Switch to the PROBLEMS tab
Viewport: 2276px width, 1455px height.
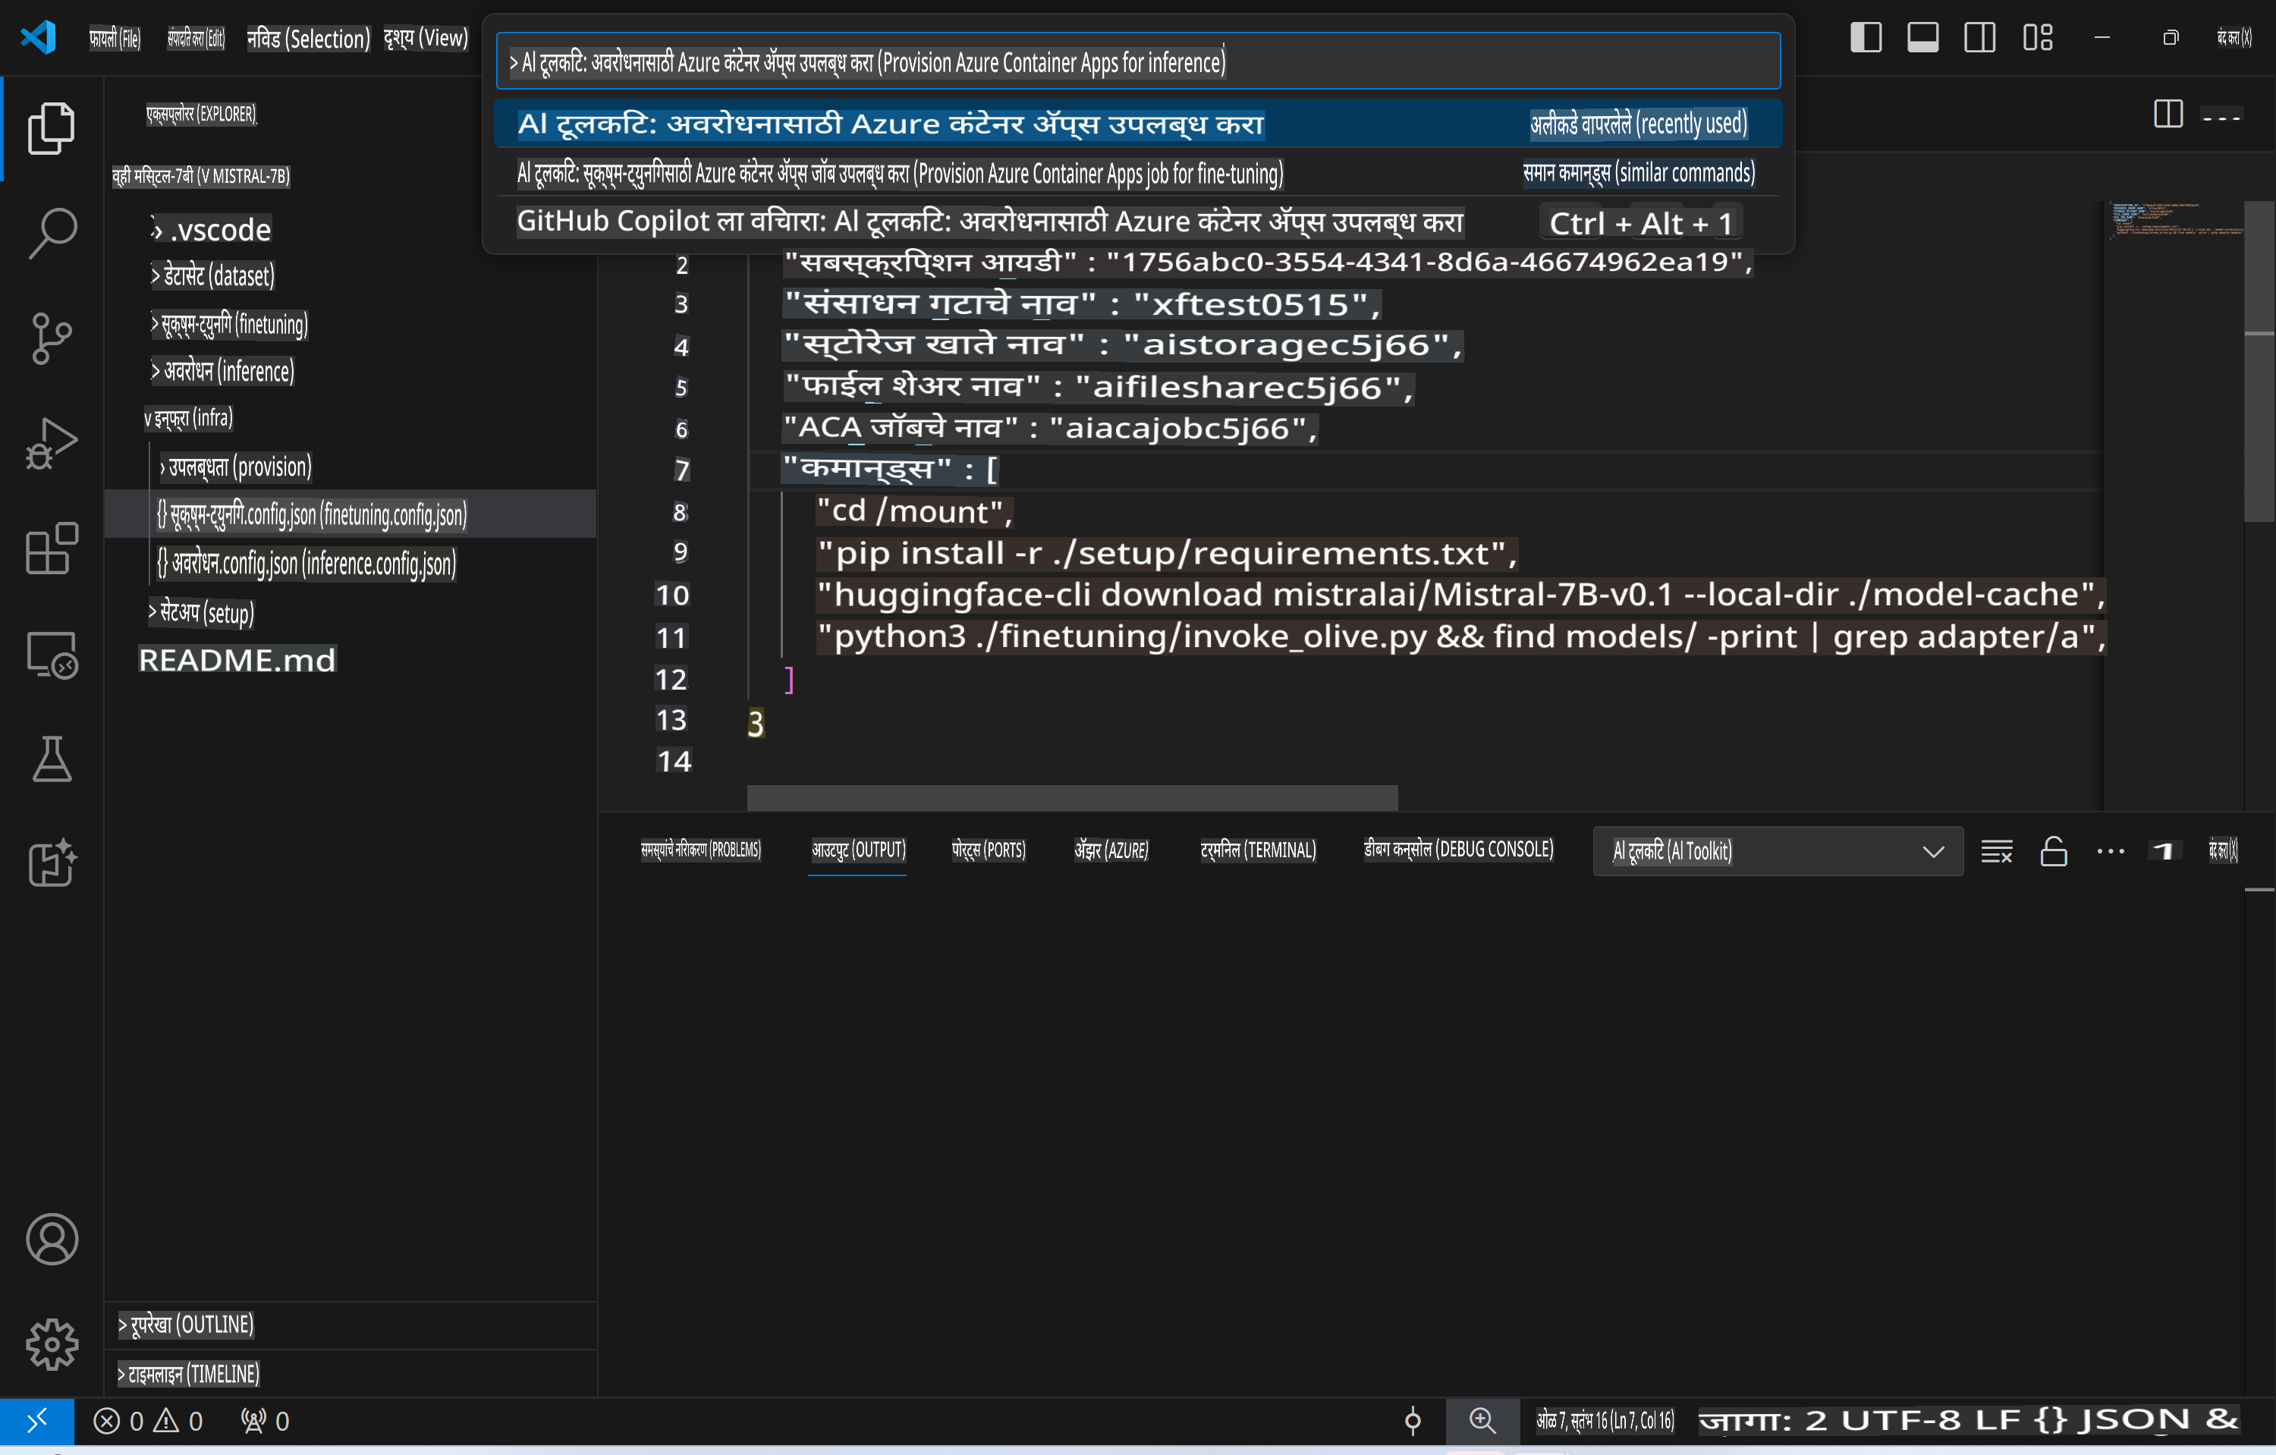(x=700, y=850)
